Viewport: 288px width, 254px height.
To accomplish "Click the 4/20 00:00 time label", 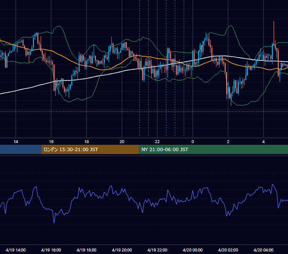I will (193, 250).
